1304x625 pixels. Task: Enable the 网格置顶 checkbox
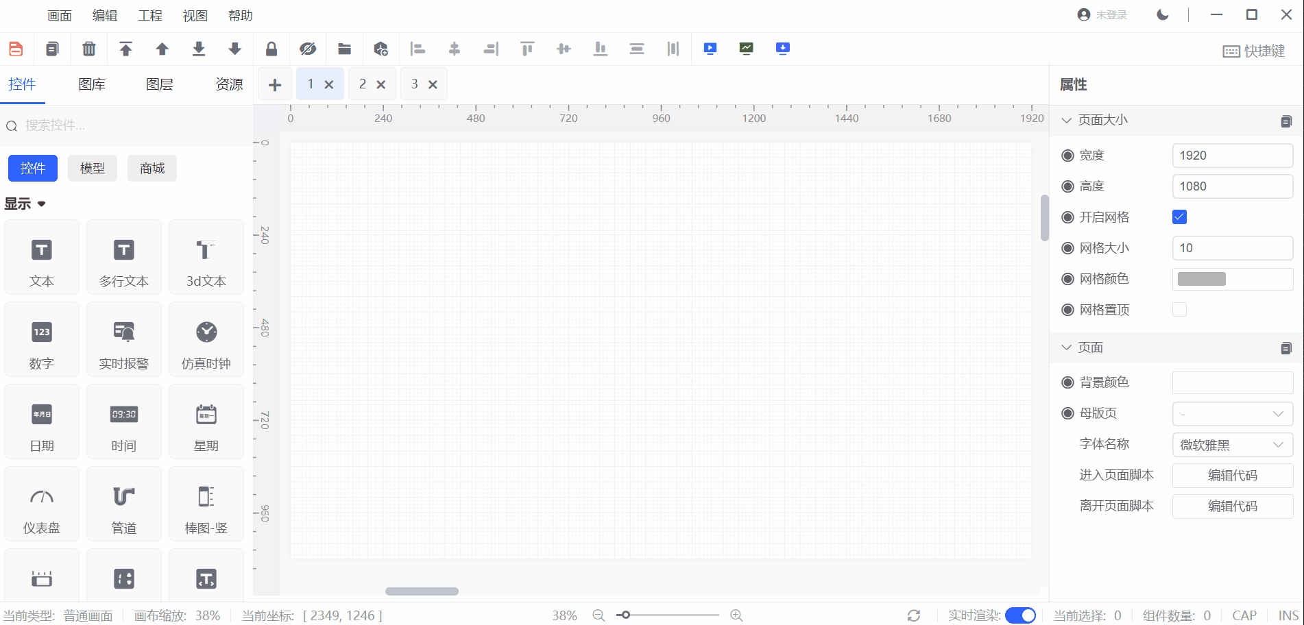coord(1179,310)
